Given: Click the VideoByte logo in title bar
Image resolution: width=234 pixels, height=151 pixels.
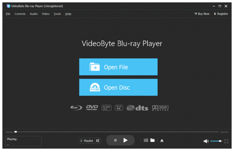Looking at the screenshot, I should click(x=8, y=6).
